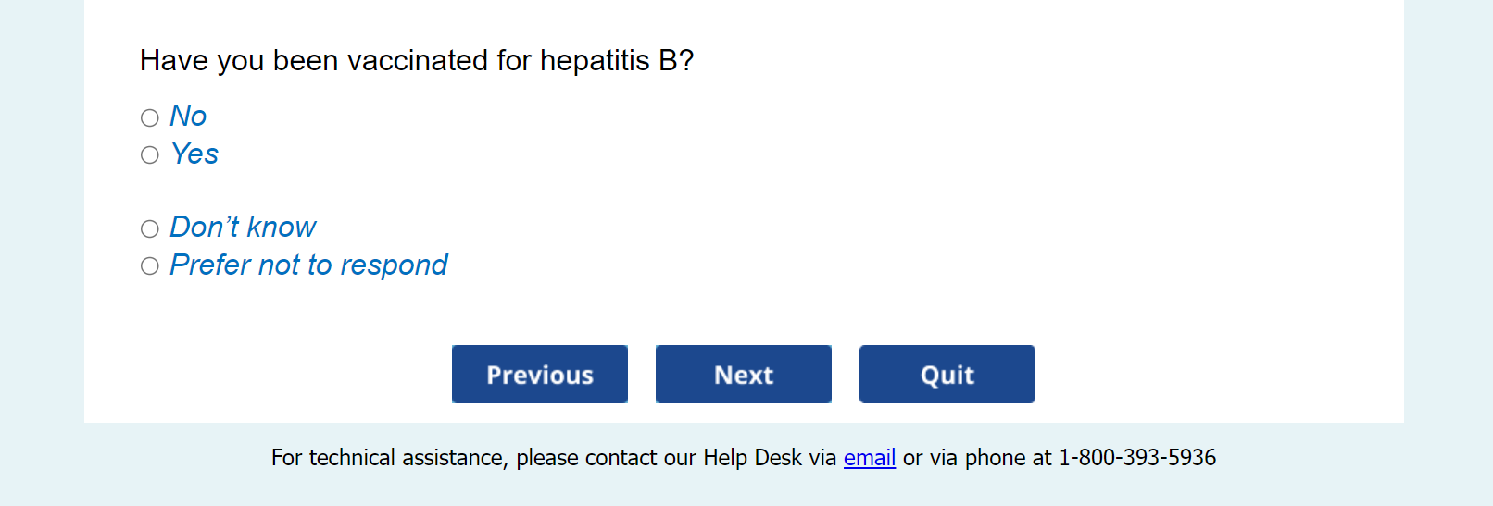The image size is (1493, 506).
Task: Open the Help Desk email link
Action: tap(869, 458)
